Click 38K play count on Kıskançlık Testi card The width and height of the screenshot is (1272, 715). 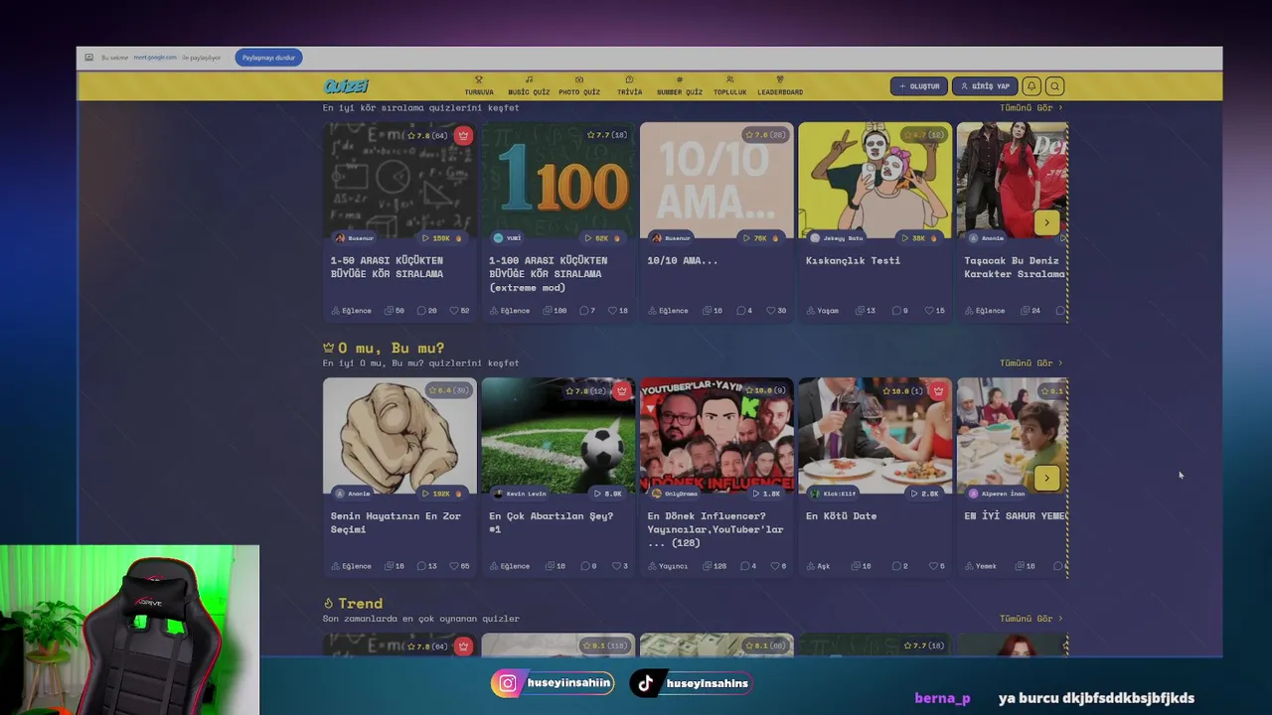[919, 238]
